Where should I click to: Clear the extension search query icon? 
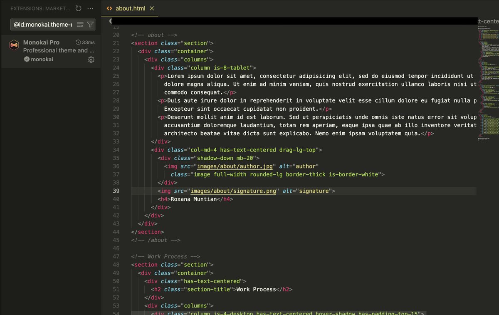(80, 25)
